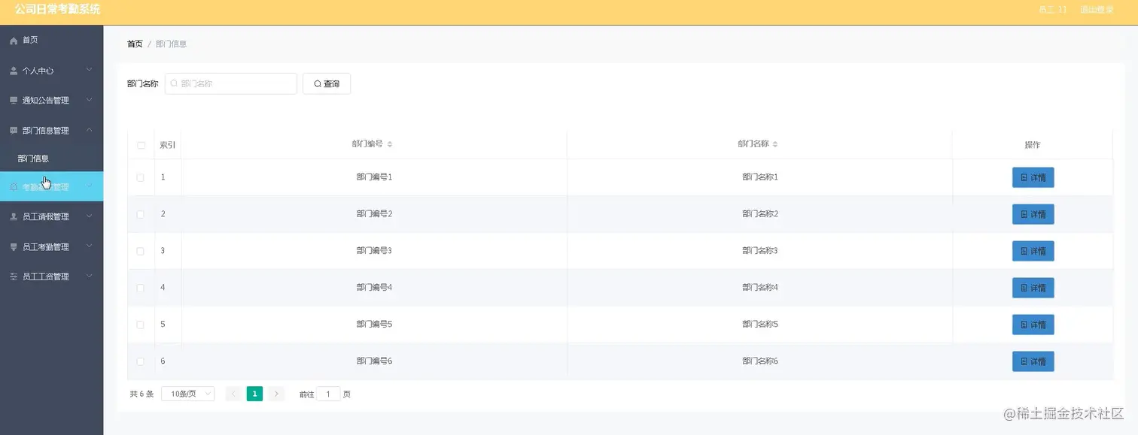1138x435 pixels.
Task: Select page 1 in pagination
Action: (x=254, y=394)
